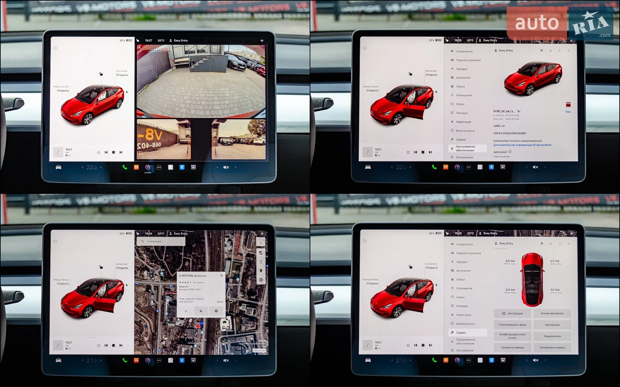Viewport: 620px width, 387px height.
Task: Increase temperature from 22.0 on camera view screen
Action: tap(101, 167)
